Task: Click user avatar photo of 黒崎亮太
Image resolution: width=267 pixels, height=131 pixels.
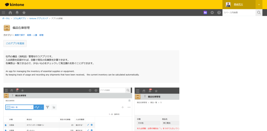Action: [228, 5]
